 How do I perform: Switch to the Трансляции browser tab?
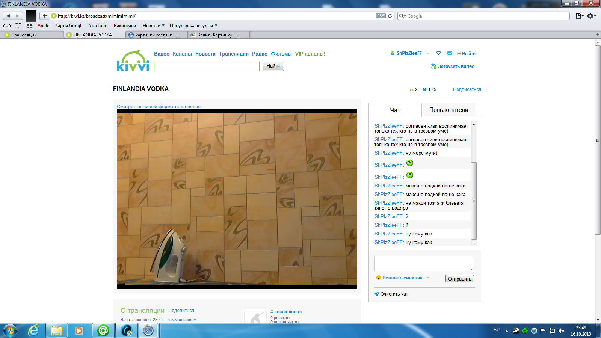[x=32, y=35]
